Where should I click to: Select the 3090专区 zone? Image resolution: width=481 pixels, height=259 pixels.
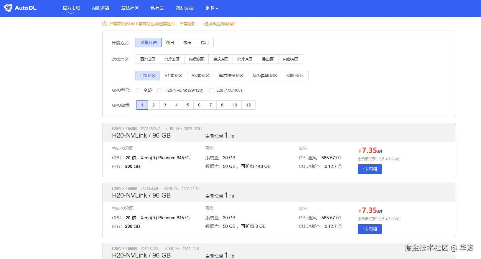click(x=295, y=76)
